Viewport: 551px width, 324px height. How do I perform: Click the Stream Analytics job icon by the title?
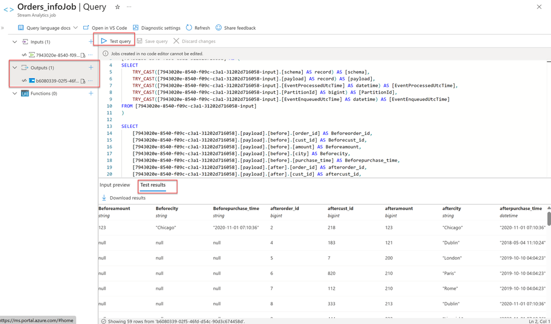click(x=9, y=9)
